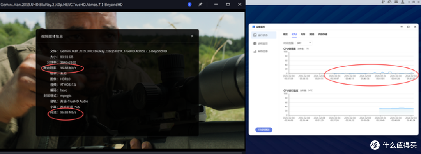Screen dimensions: 421x154
Task: Click the CPU使用率 chart heading
Action: (289, 49)
